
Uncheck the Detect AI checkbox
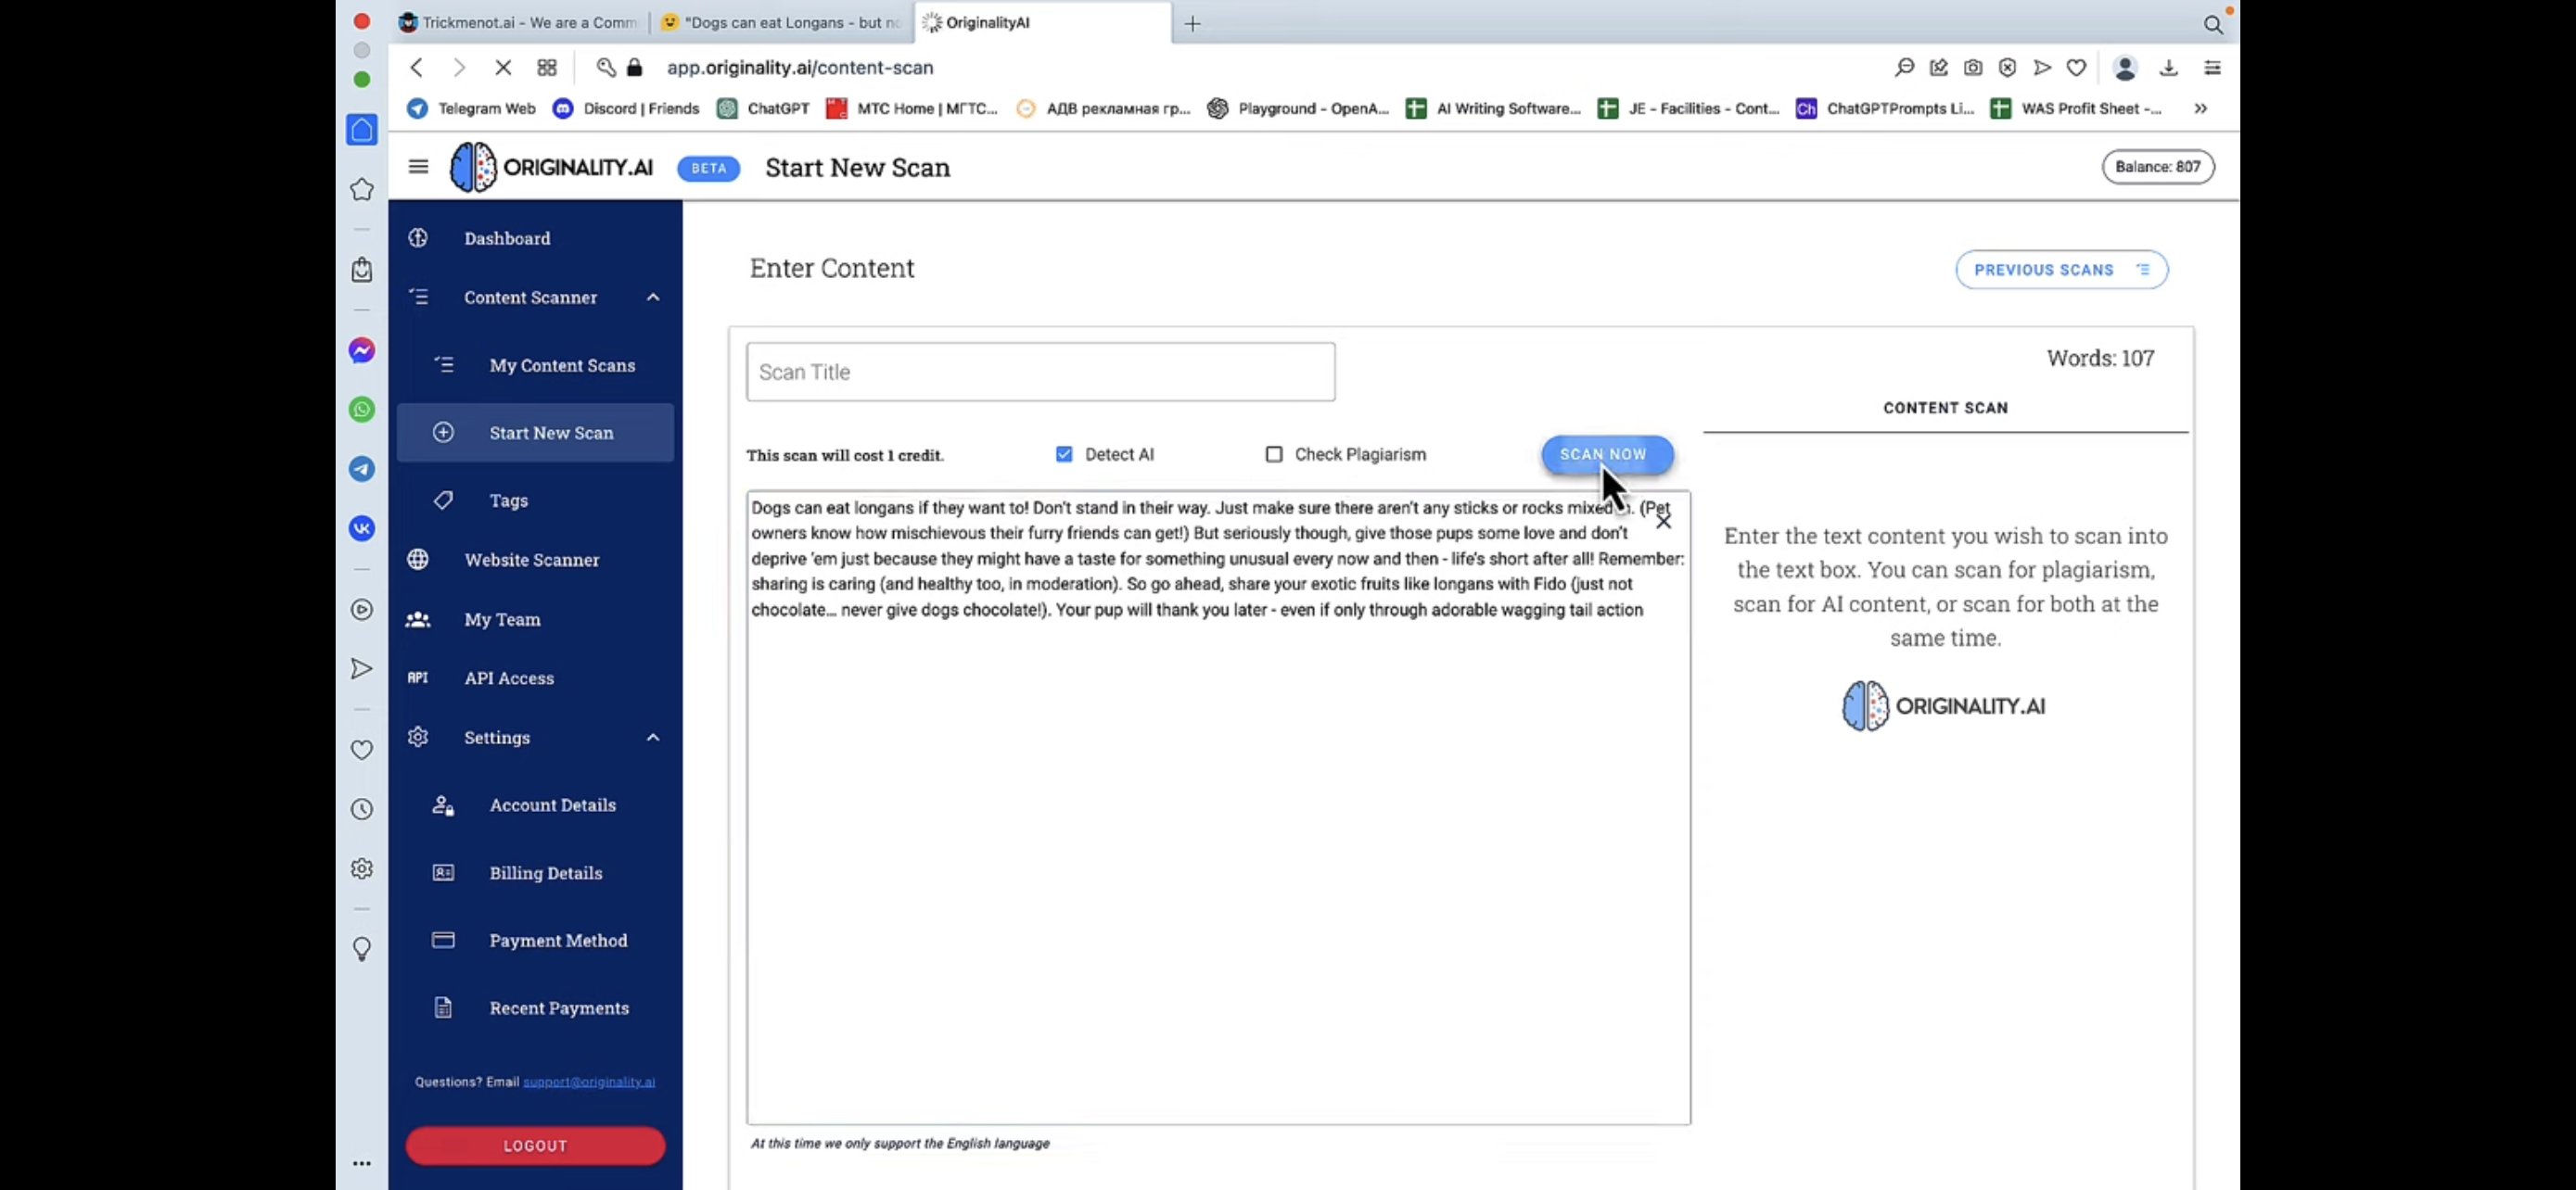coord(1064,455)
